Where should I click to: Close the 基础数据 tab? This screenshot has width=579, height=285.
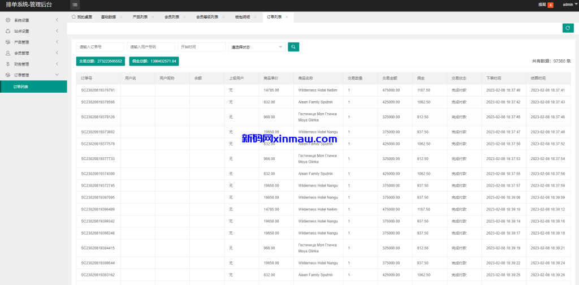(121, 17)
